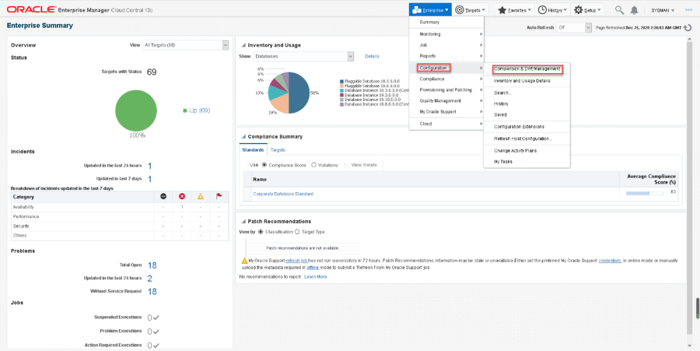
Task: Open the Corporate Database Standard link
Action: click(x=283, y=194)
